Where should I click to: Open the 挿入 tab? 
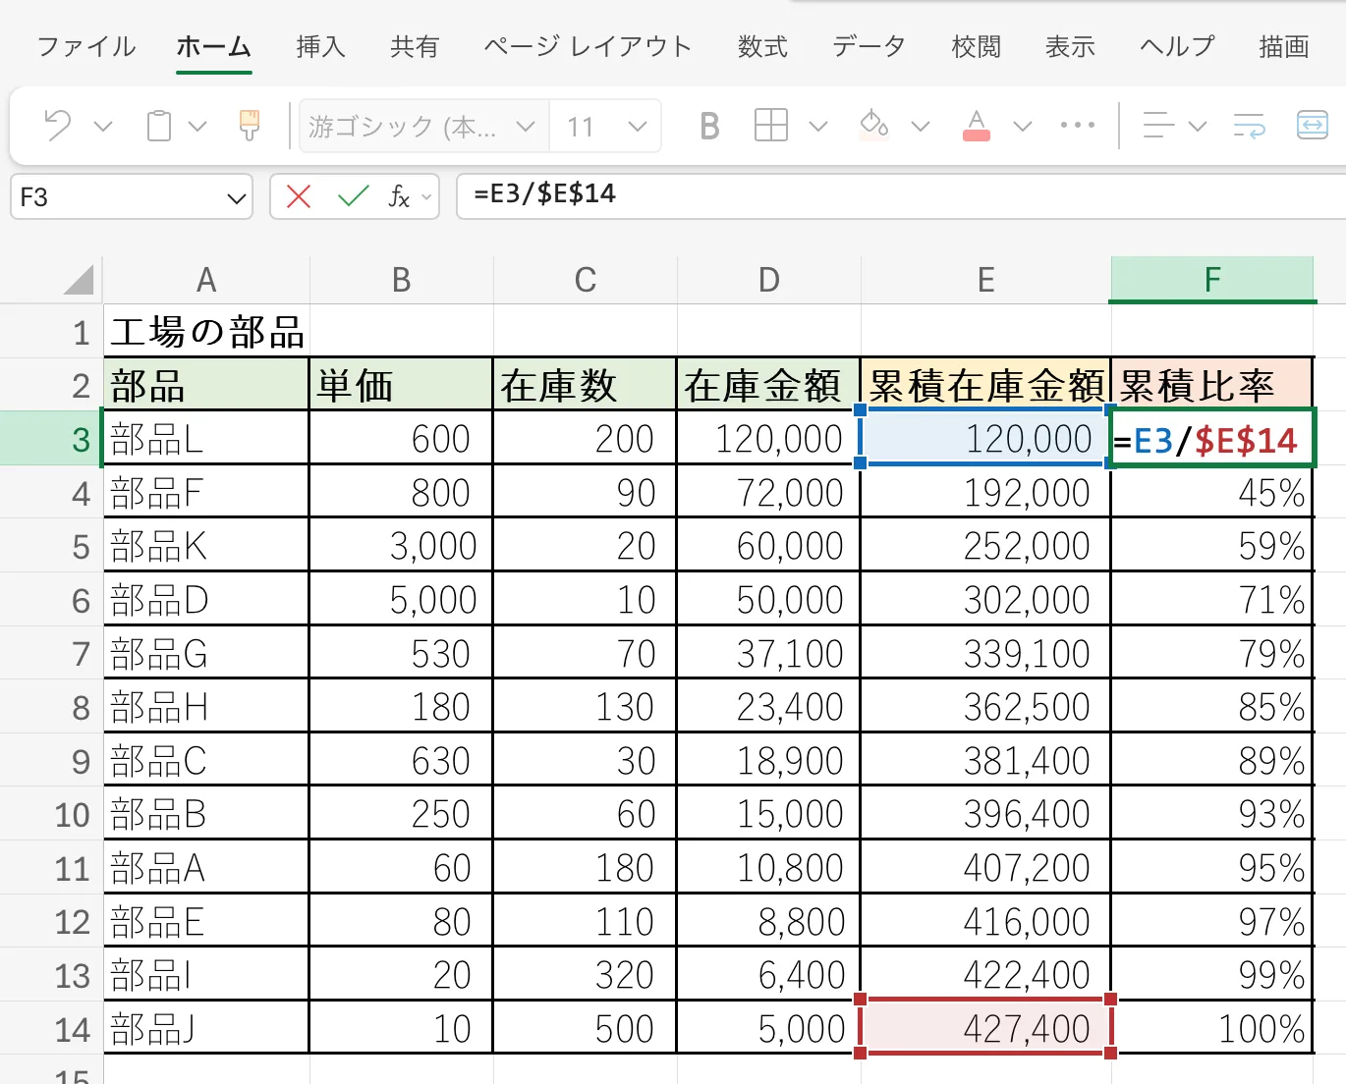pos(320,46)
